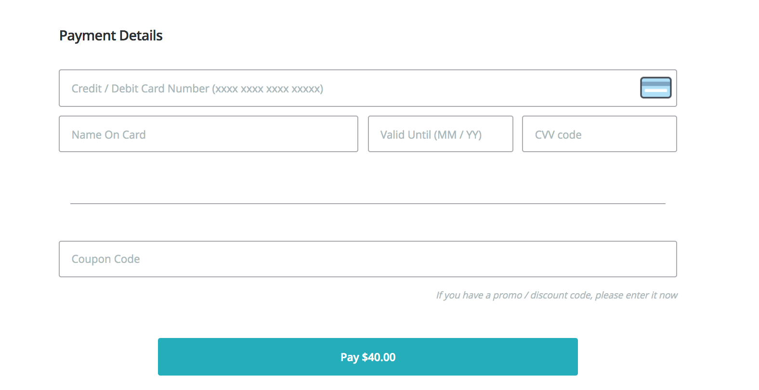The image size is (759, 390).
Task: Click the cardholder name text box
Action: 208,134
